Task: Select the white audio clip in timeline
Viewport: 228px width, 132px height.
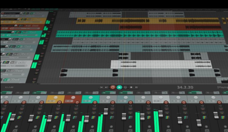Action: coord(152,64)
